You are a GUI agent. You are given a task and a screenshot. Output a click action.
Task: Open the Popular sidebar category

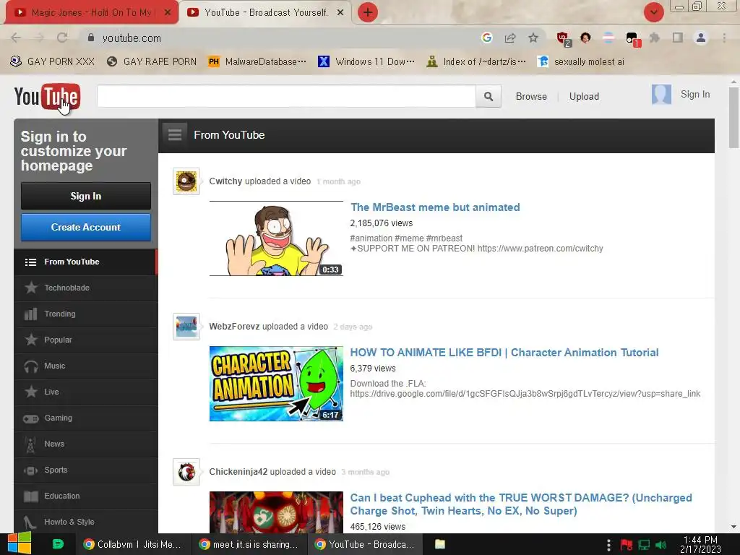click(x=86, y=340)
